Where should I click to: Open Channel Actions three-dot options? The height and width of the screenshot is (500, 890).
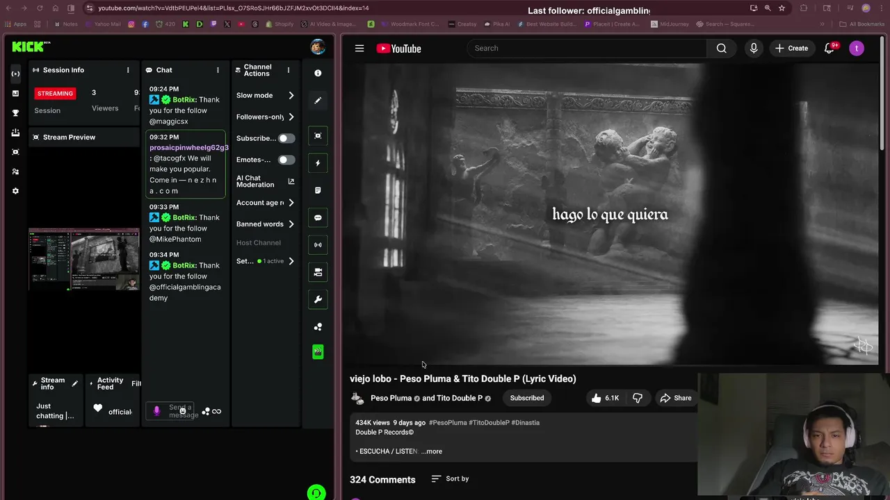pos(289,70)
